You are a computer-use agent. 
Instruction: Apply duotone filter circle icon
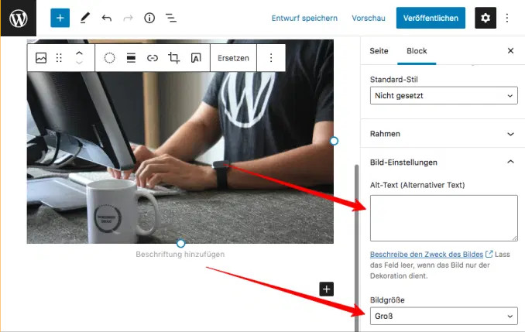[110, 58]
